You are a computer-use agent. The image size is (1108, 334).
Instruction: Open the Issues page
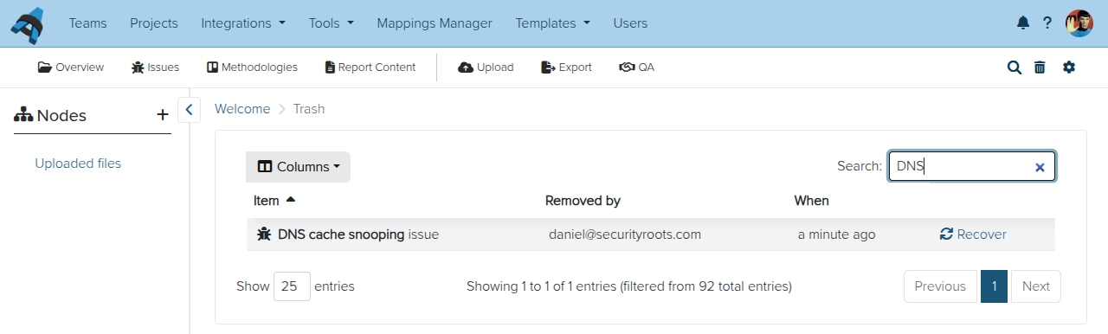pyautogui.click(x=156, y=67)
